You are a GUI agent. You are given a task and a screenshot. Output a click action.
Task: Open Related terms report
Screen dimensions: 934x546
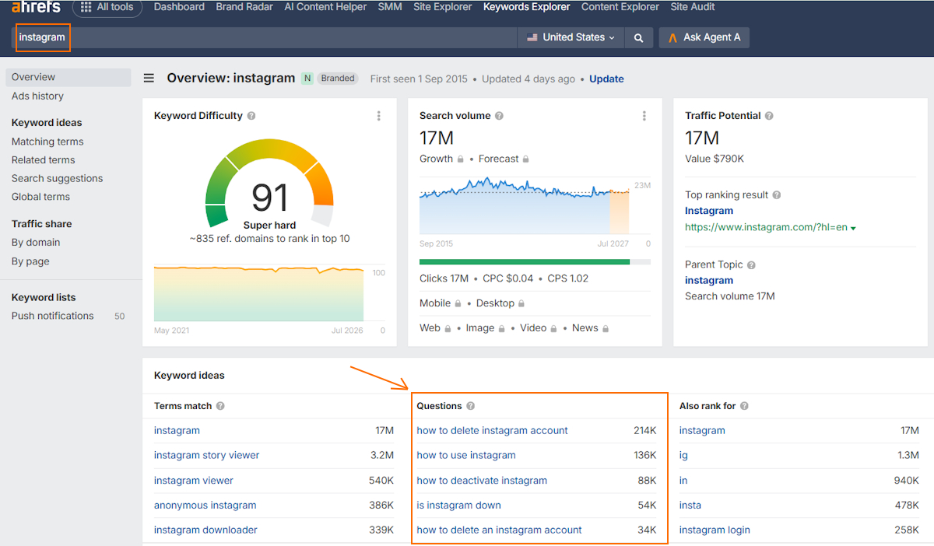coord(44,160)
